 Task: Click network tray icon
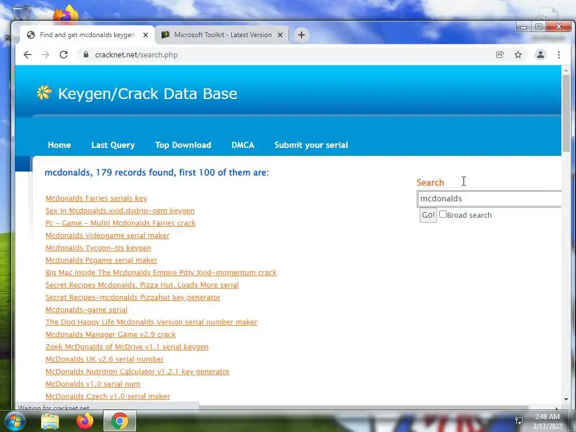(x=519, y=420)
